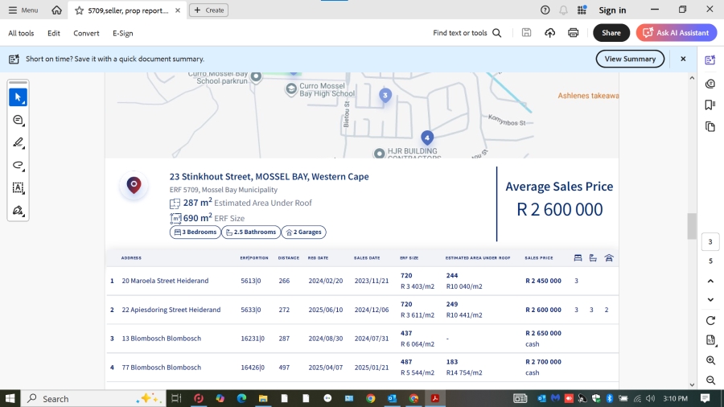724x407 pixels.
Task: Open the Help question mark icon
Action: click(545, 10)
